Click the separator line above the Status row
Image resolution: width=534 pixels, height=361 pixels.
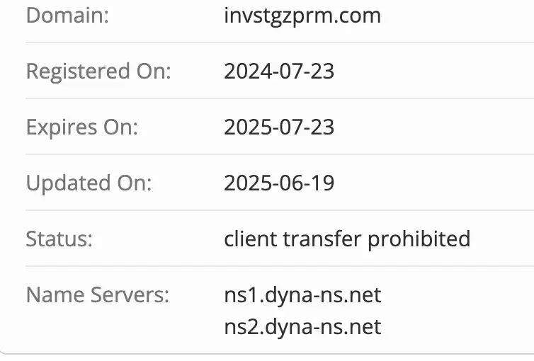267,210
